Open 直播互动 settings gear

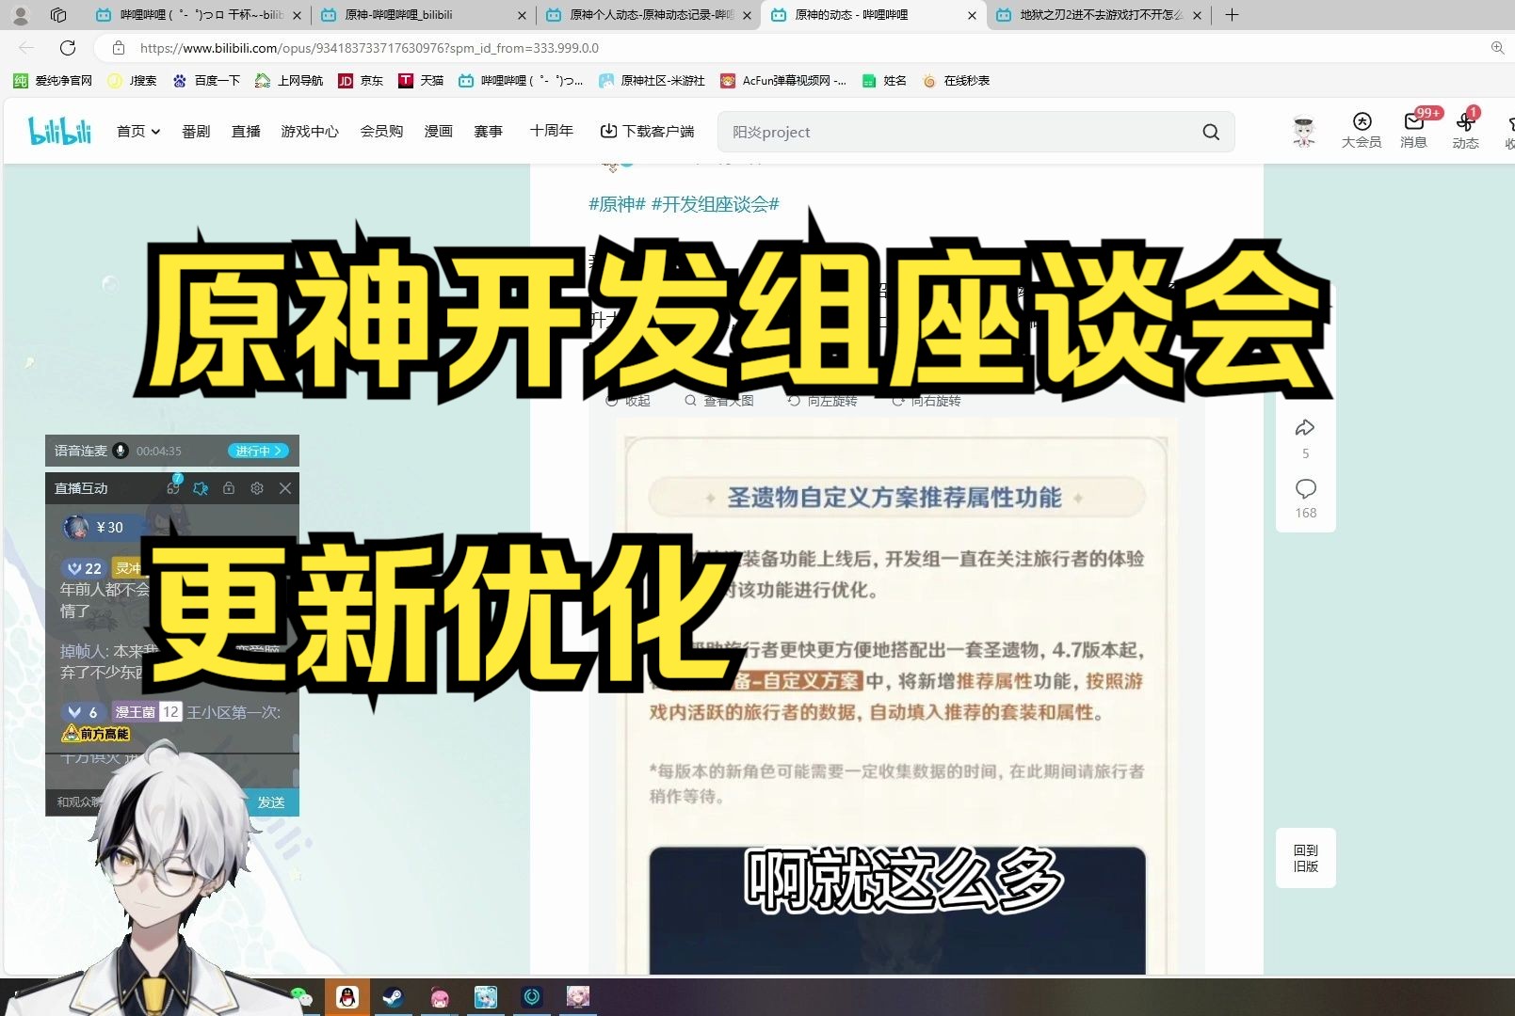(257, 488)
